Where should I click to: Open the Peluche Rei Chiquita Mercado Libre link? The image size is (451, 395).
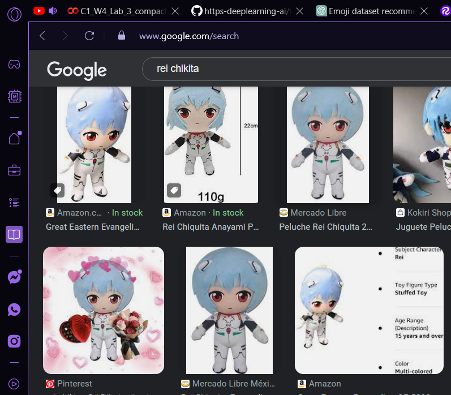coord(326,227)
